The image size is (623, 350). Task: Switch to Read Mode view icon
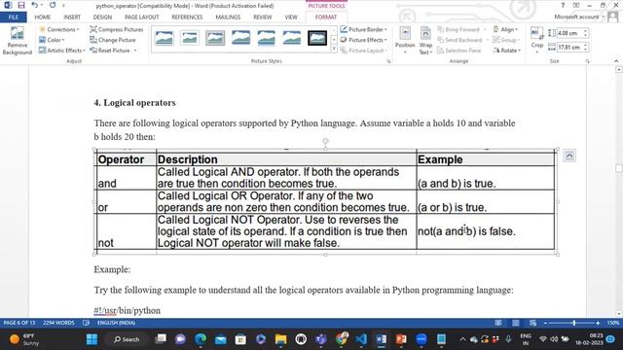(497, 323)
